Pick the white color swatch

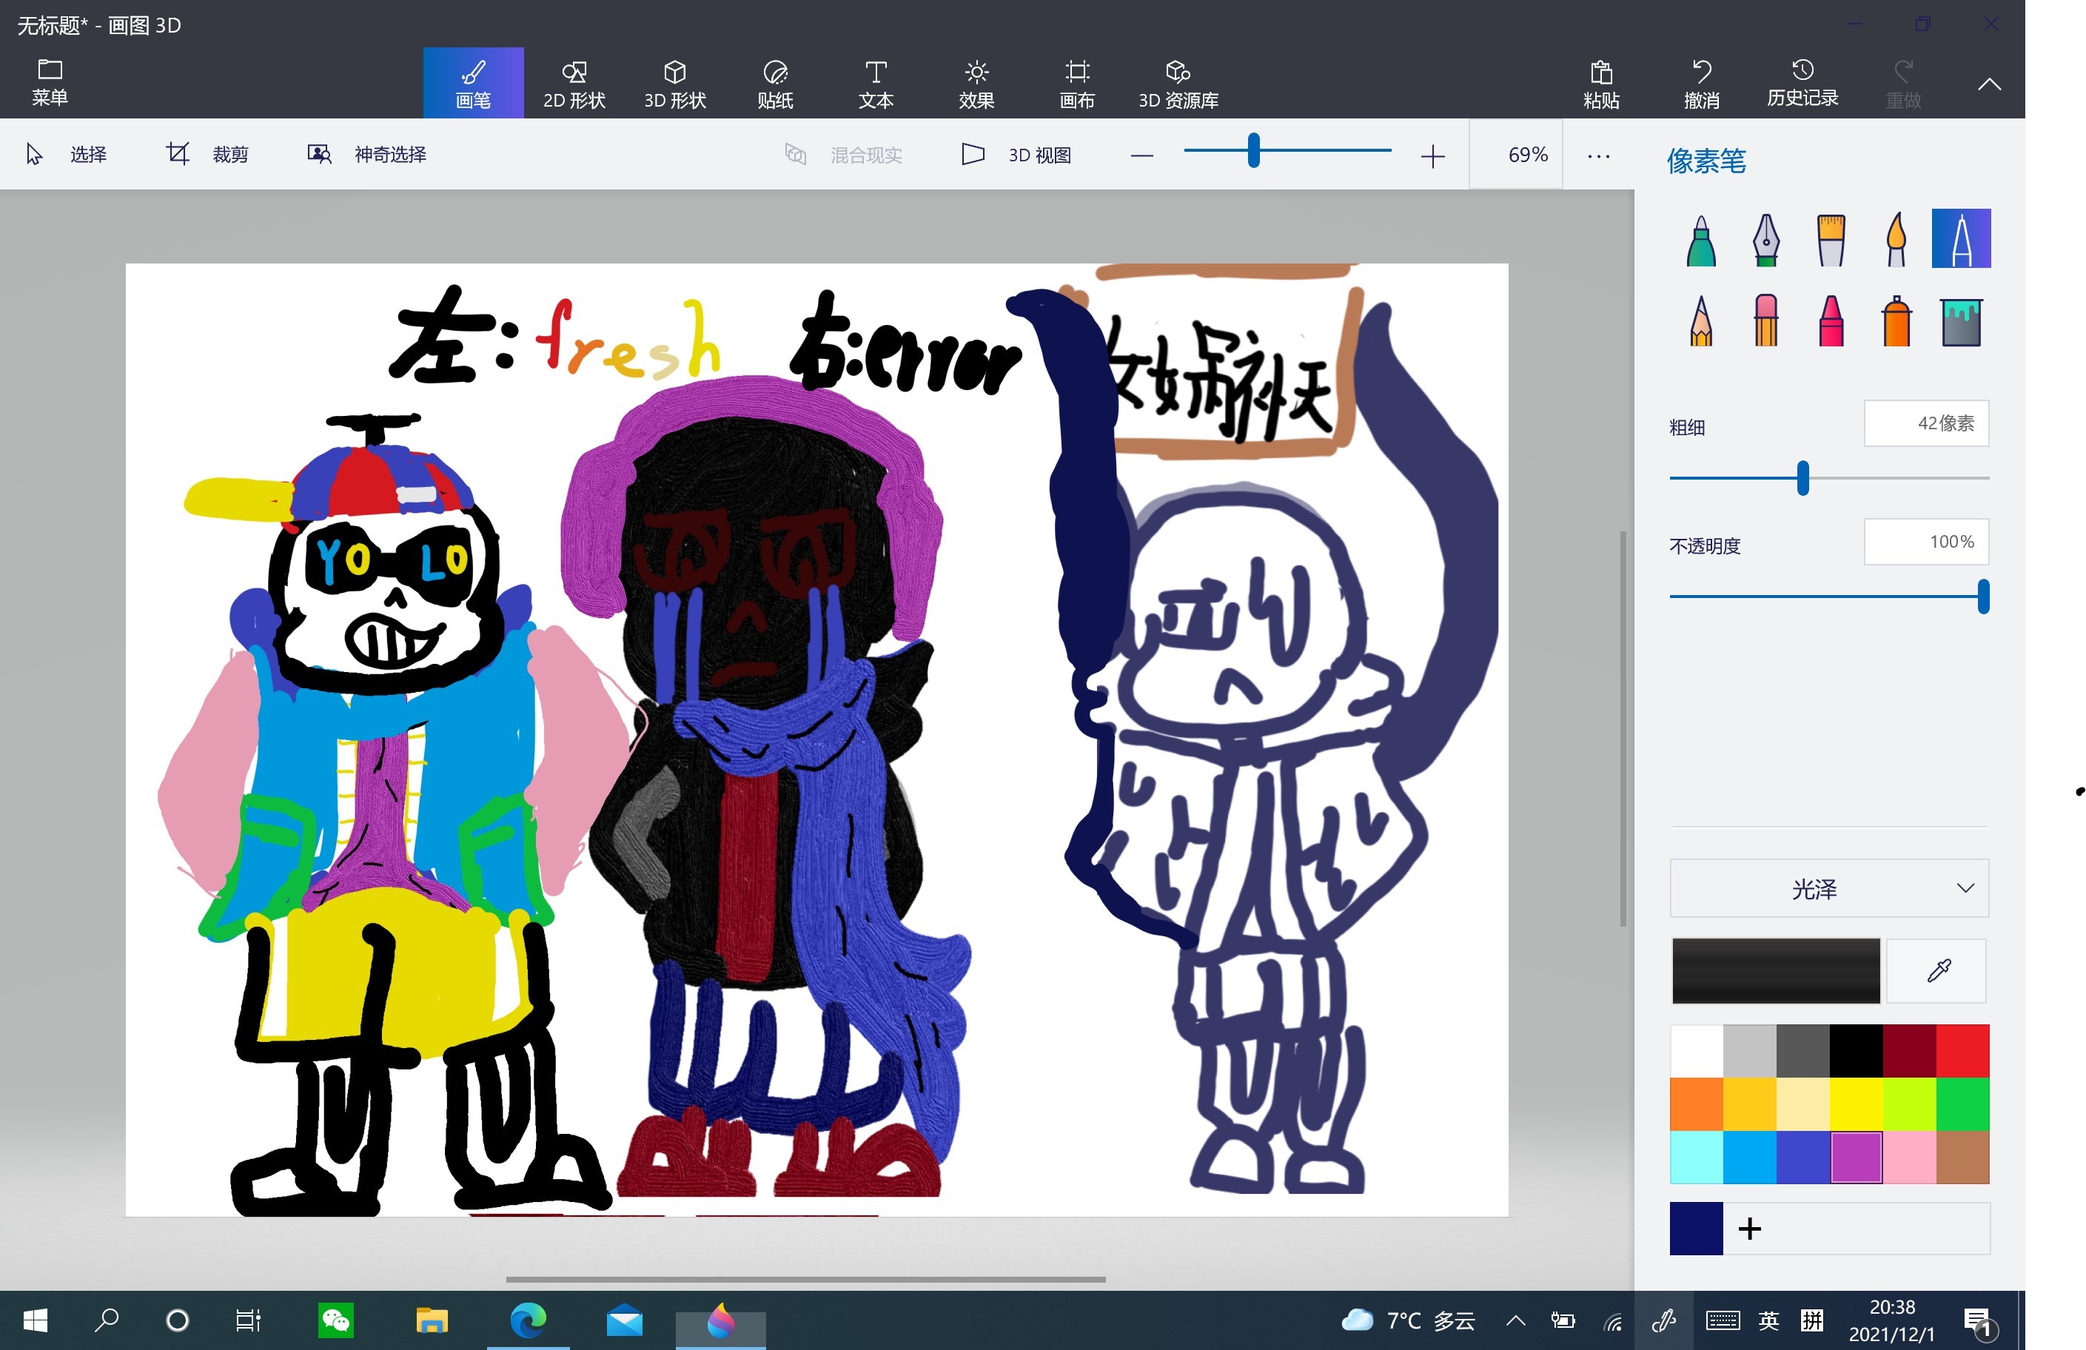[x=1696, y=1050]
